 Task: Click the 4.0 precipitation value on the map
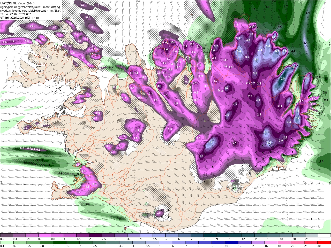point(289,101)
